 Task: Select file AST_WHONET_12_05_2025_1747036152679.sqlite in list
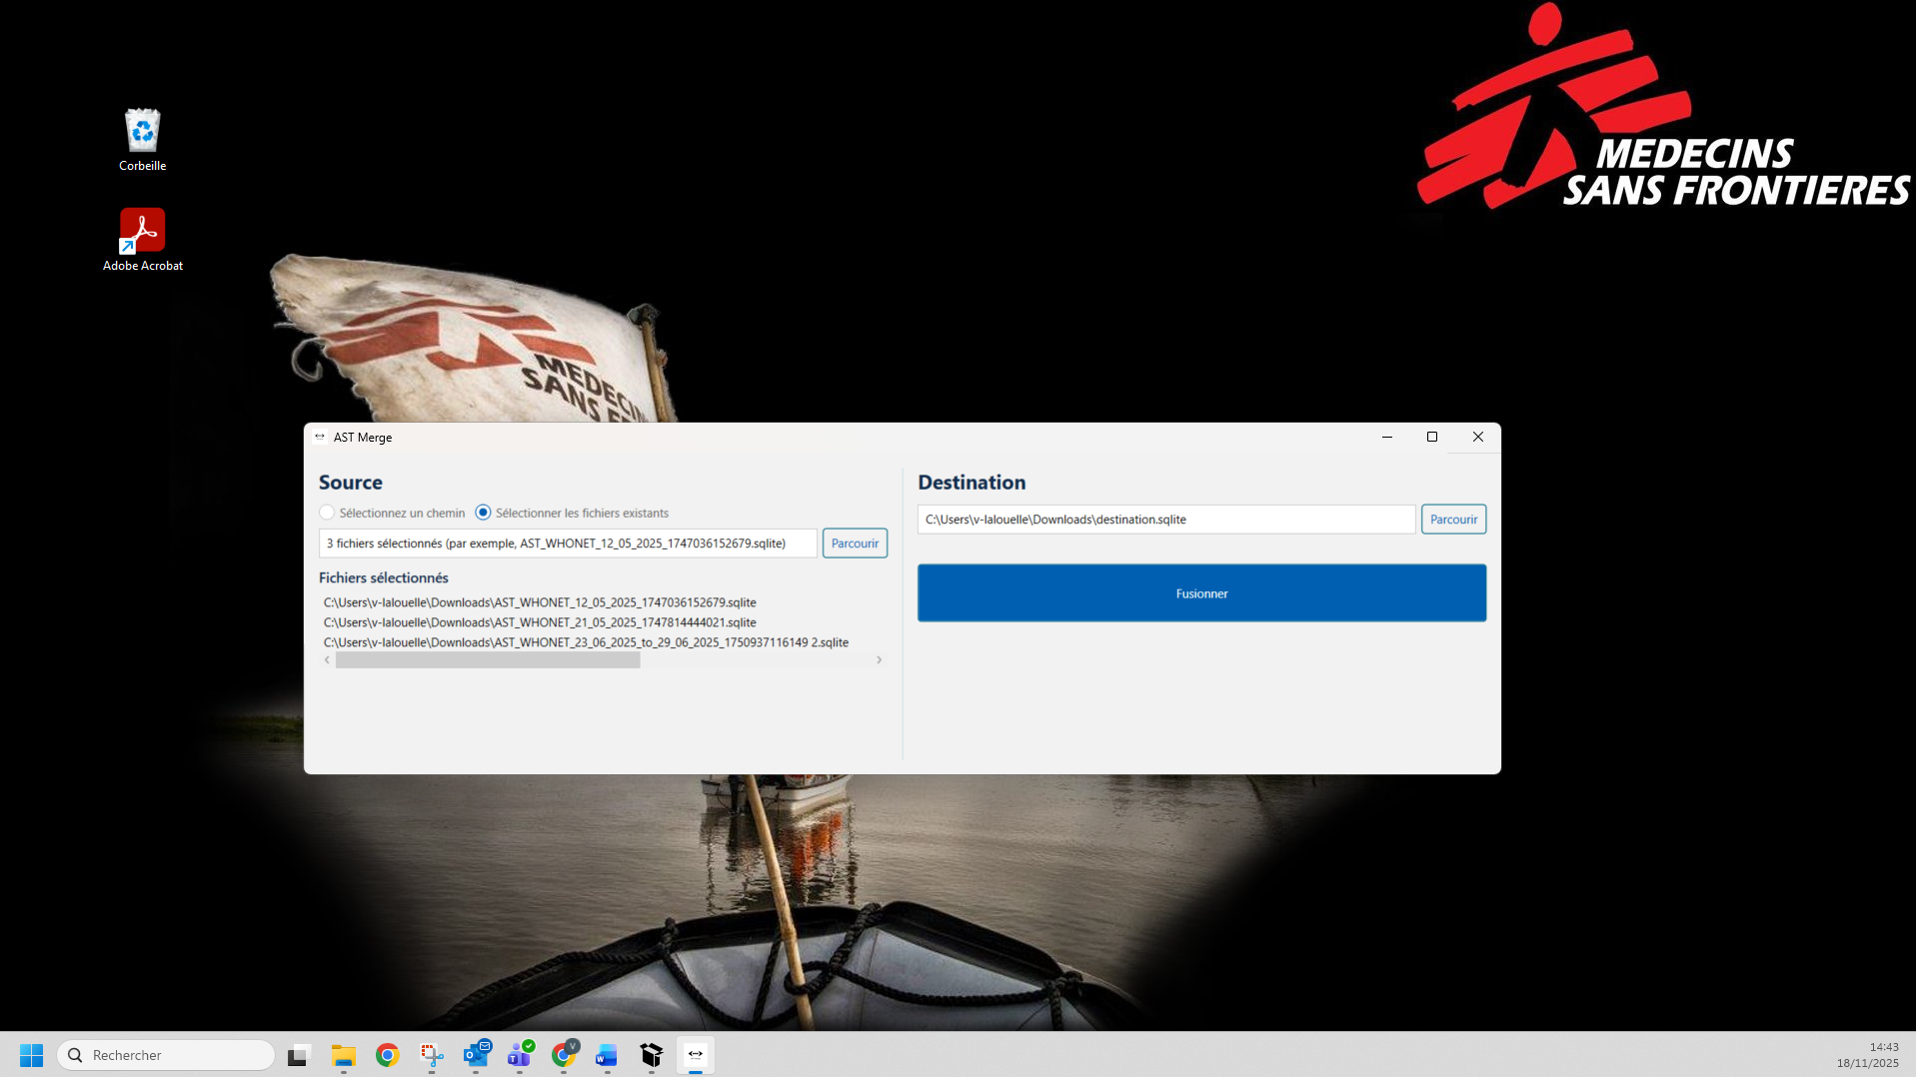(540, 602)
